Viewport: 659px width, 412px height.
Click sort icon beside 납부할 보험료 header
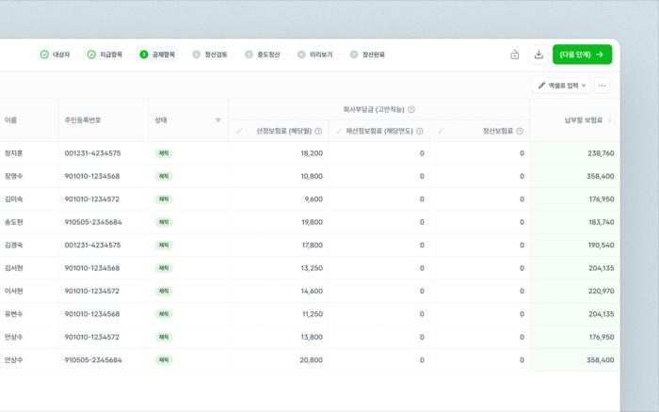[x=609, y=120]
